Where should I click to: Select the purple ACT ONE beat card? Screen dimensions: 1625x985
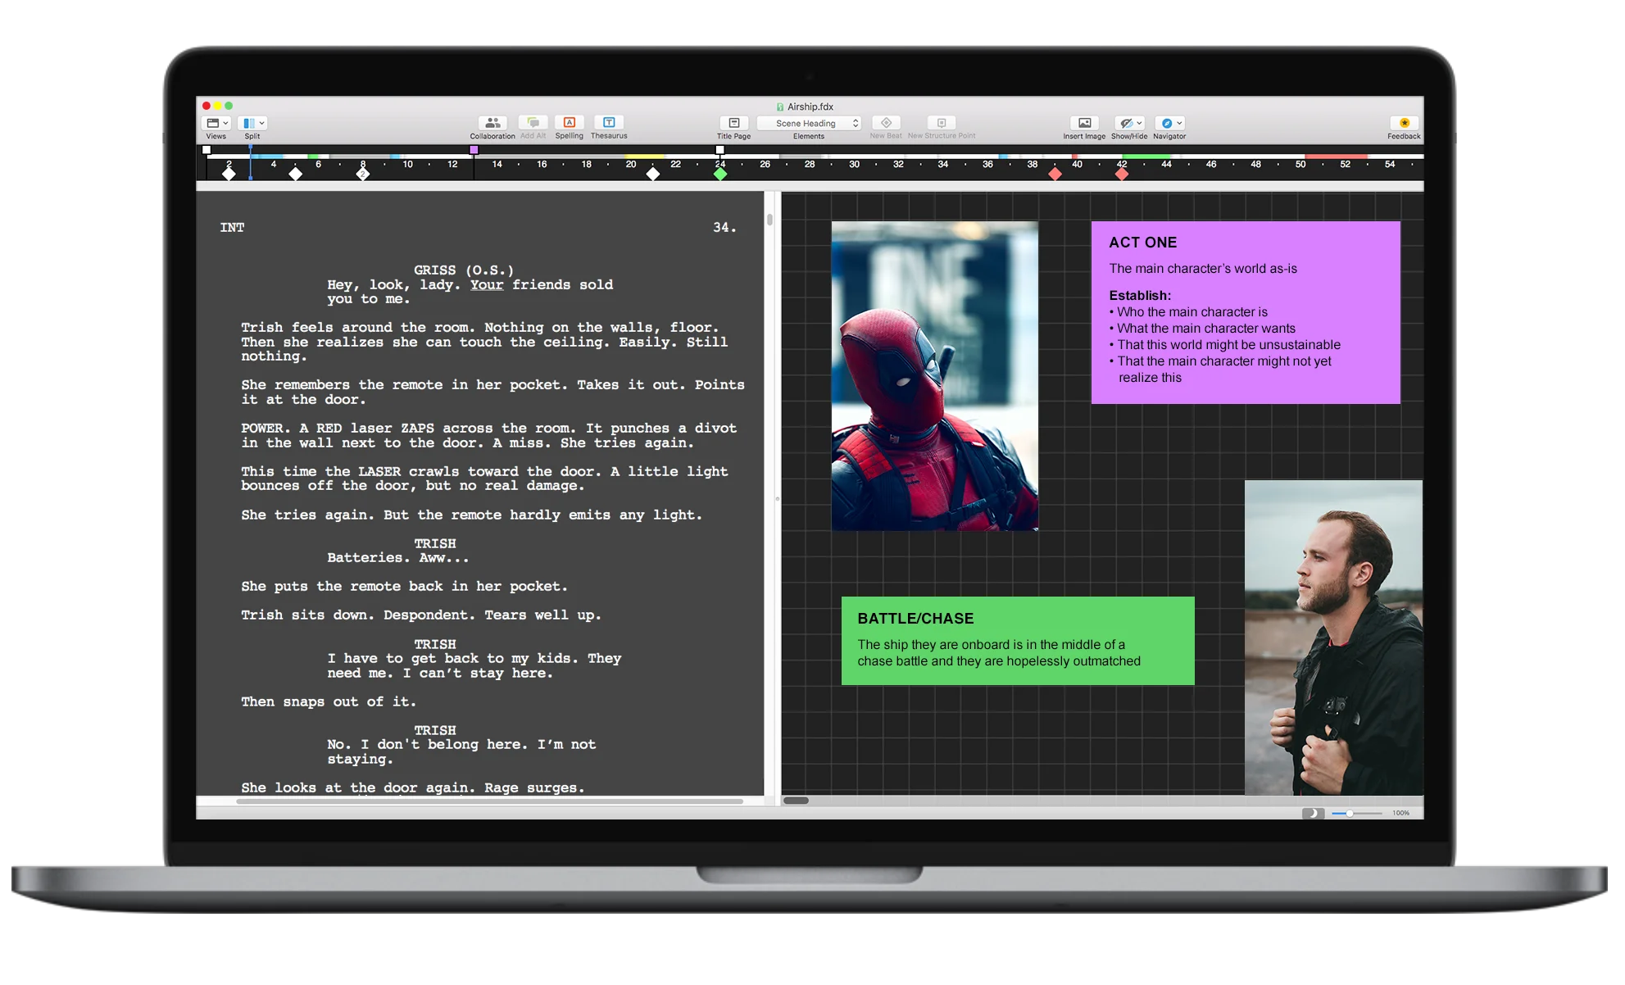[x=1245, y=311]
